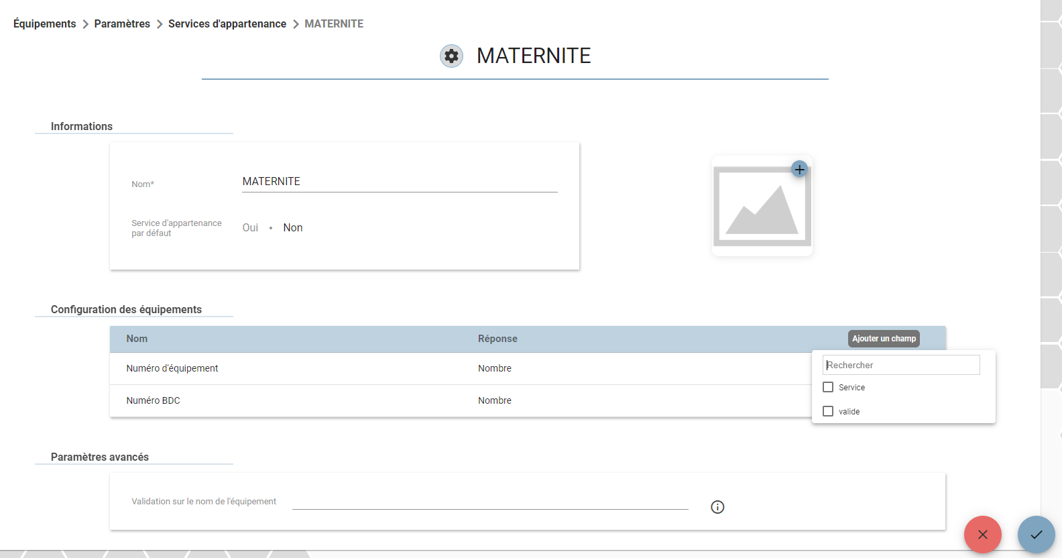Tick the valide checkbox
The height and width of the screenshot is (558, 1062).
pos(828,411)
